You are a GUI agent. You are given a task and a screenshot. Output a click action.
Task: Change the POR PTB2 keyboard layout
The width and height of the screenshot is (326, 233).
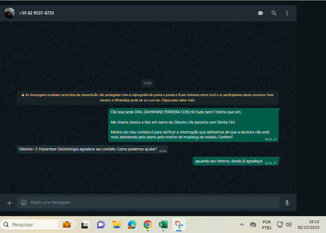tap(267, 225)
